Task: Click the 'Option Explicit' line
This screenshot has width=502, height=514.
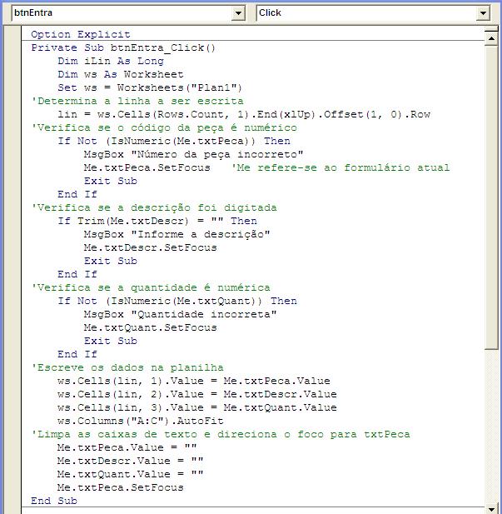Action: click(x=80, y=34)
